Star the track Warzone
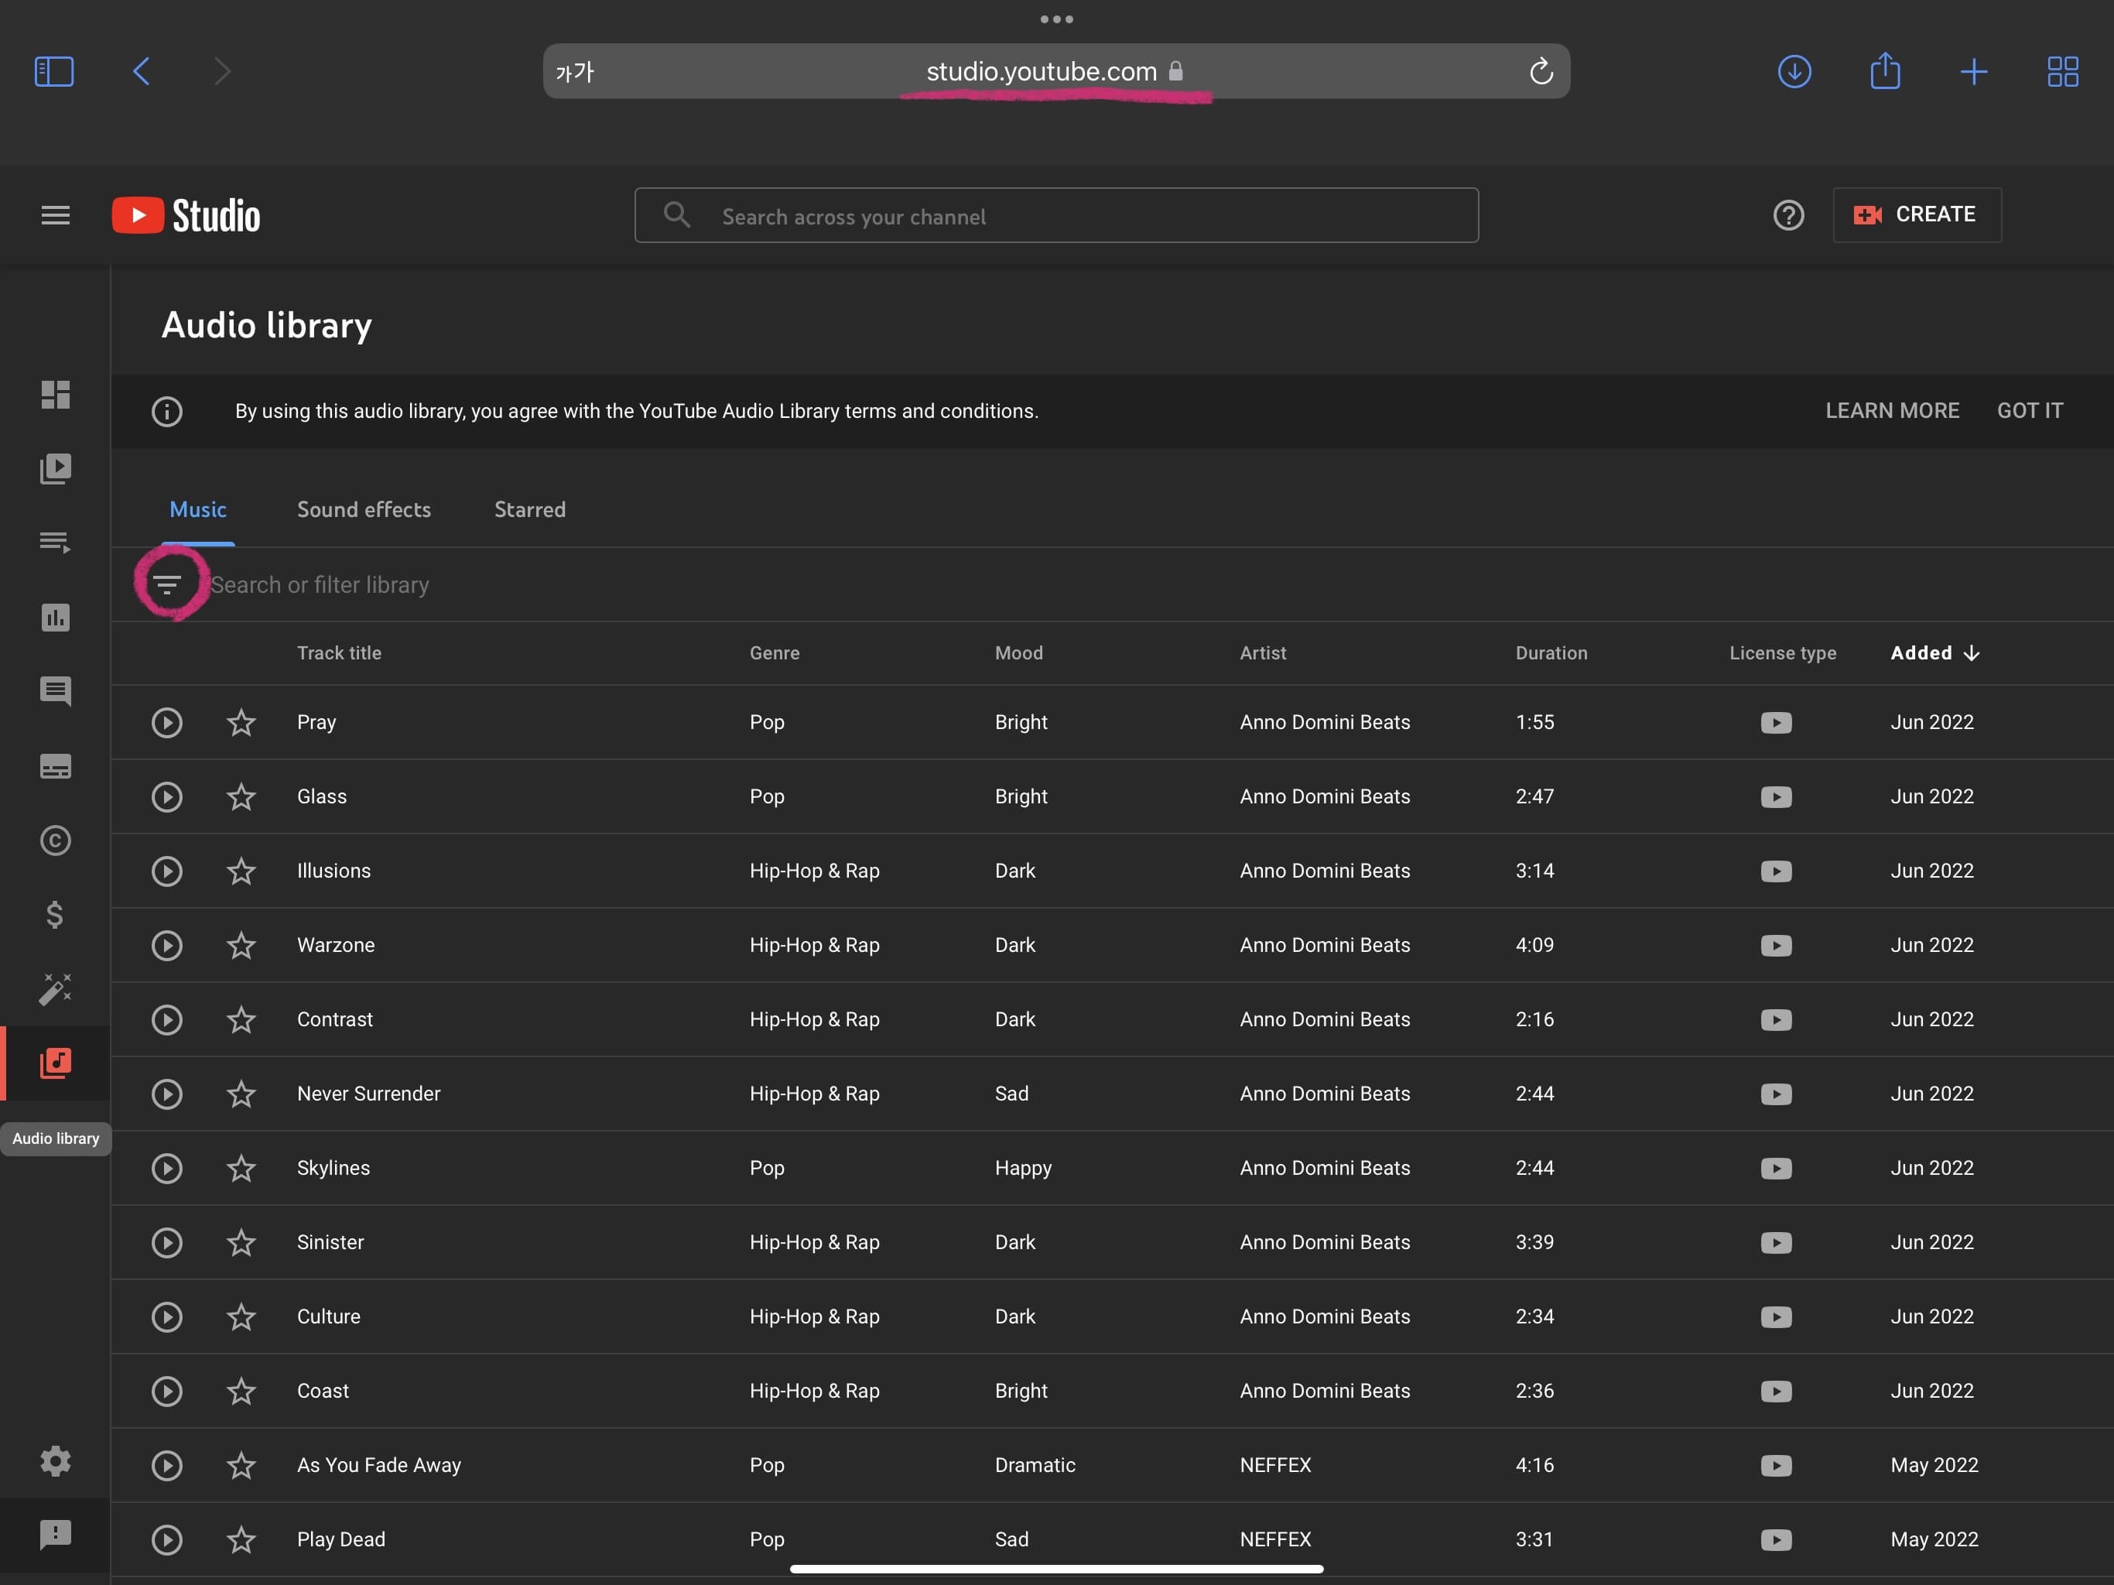The height and width of the screenshot is (1585, 2114). pos(241,944)
